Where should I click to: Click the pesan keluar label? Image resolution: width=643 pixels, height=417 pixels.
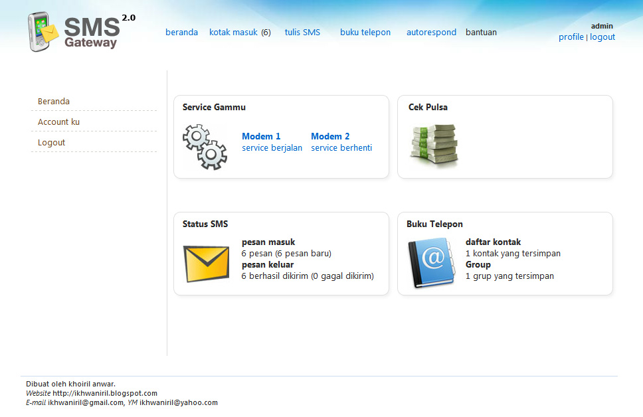coord(268,264)
